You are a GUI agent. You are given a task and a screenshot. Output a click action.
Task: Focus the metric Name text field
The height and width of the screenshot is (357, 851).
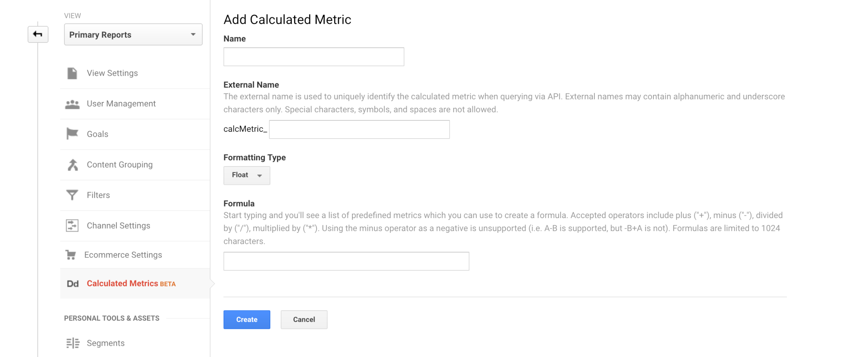coord(314,57)
